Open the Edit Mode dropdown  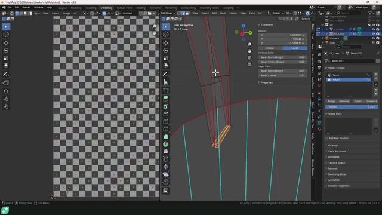pos(167,13)
